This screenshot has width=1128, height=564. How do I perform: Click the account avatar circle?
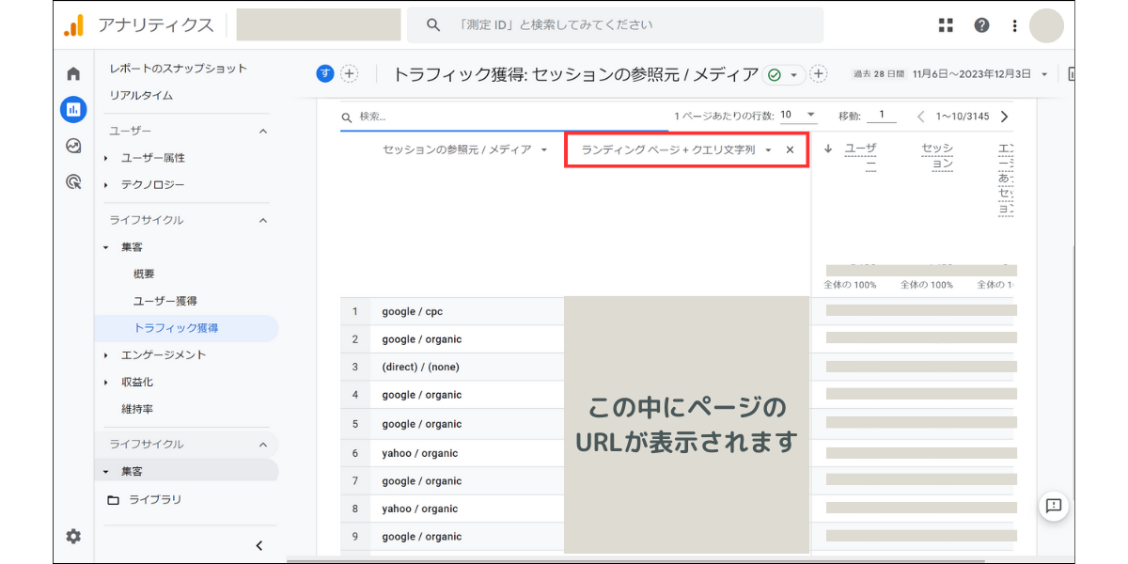tap(1046, 25)
